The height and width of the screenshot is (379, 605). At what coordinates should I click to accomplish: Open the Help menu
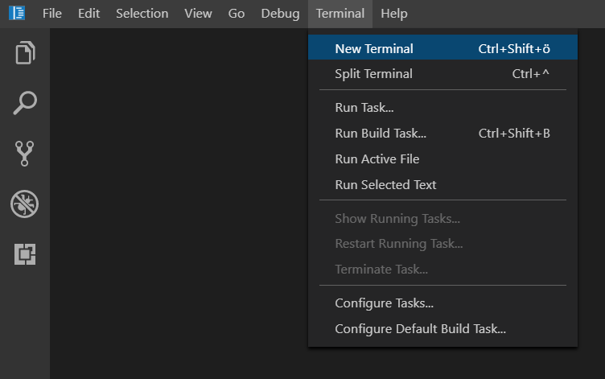393,14
